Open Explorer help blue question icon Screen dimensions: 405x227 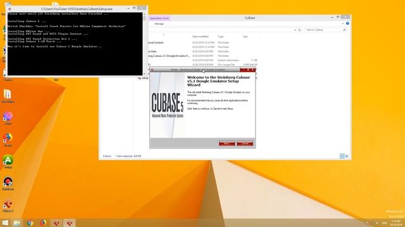coord(347,23)
